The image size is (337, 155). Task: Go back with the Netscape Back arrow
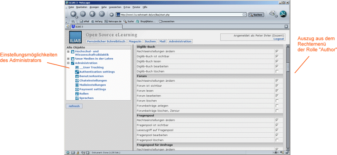pos(73,14)
